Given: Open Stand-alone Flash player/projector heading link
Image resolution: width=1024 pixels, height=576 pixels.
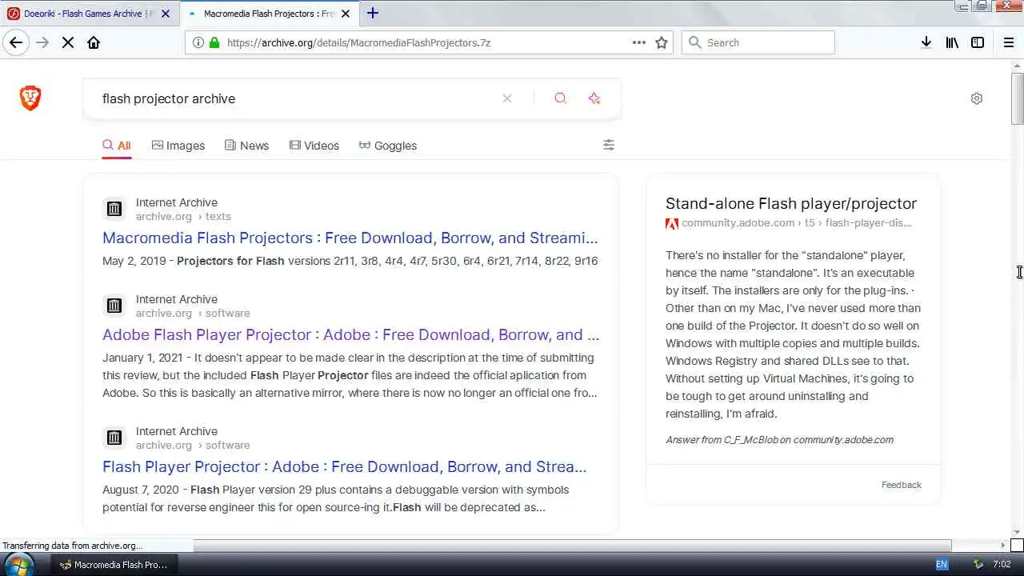Looking at the screenshot, I should 791,203.
